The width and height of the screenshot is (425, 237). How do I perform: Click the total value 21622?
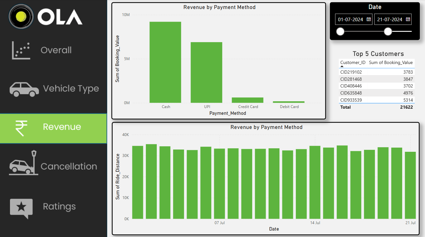click(407, 107)
